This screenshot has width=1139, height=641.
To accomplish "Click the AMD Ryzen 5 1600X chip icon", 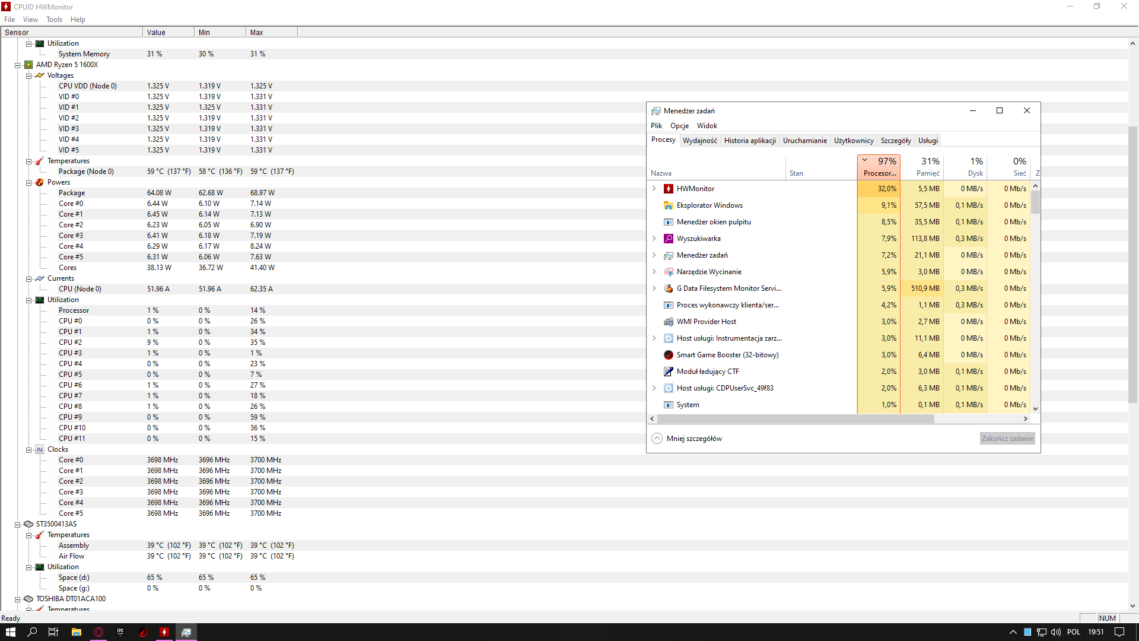I will coord(28,65).
